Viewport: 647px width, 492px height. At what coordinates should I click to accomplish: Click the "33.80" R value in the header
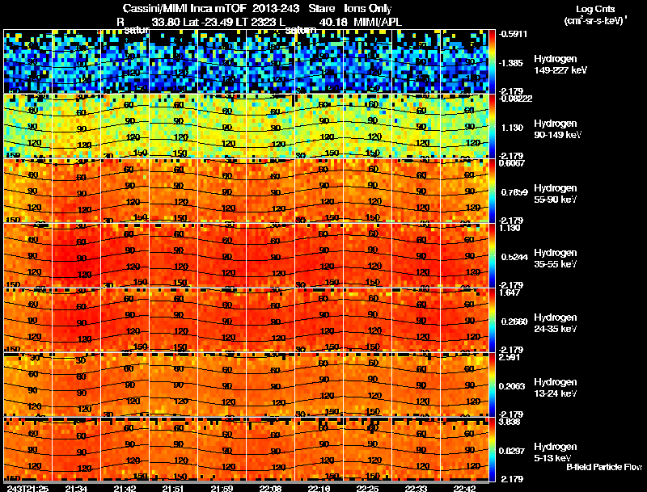point(166,22)
